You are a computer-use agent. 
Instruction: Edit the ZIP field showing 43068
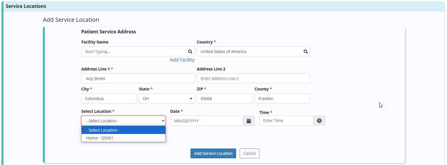[x=224, y=99]
